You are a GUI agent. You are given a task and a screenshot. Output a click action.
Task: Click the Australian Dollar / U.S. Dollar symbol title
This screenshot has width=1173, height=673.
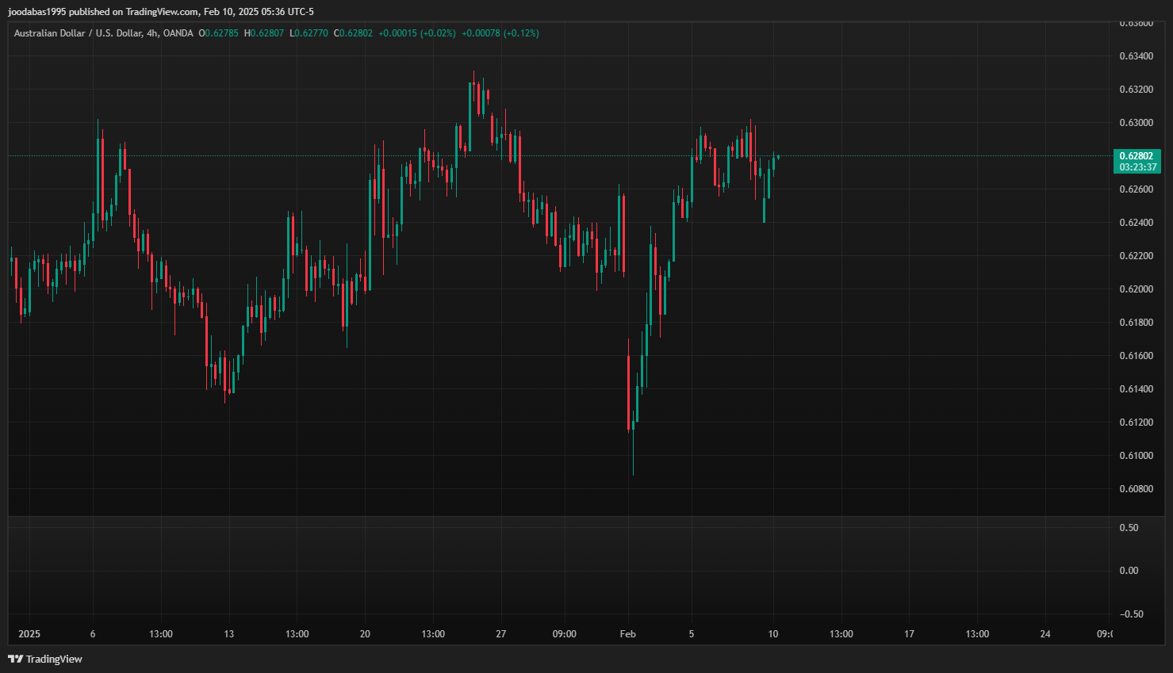point(78,33)
